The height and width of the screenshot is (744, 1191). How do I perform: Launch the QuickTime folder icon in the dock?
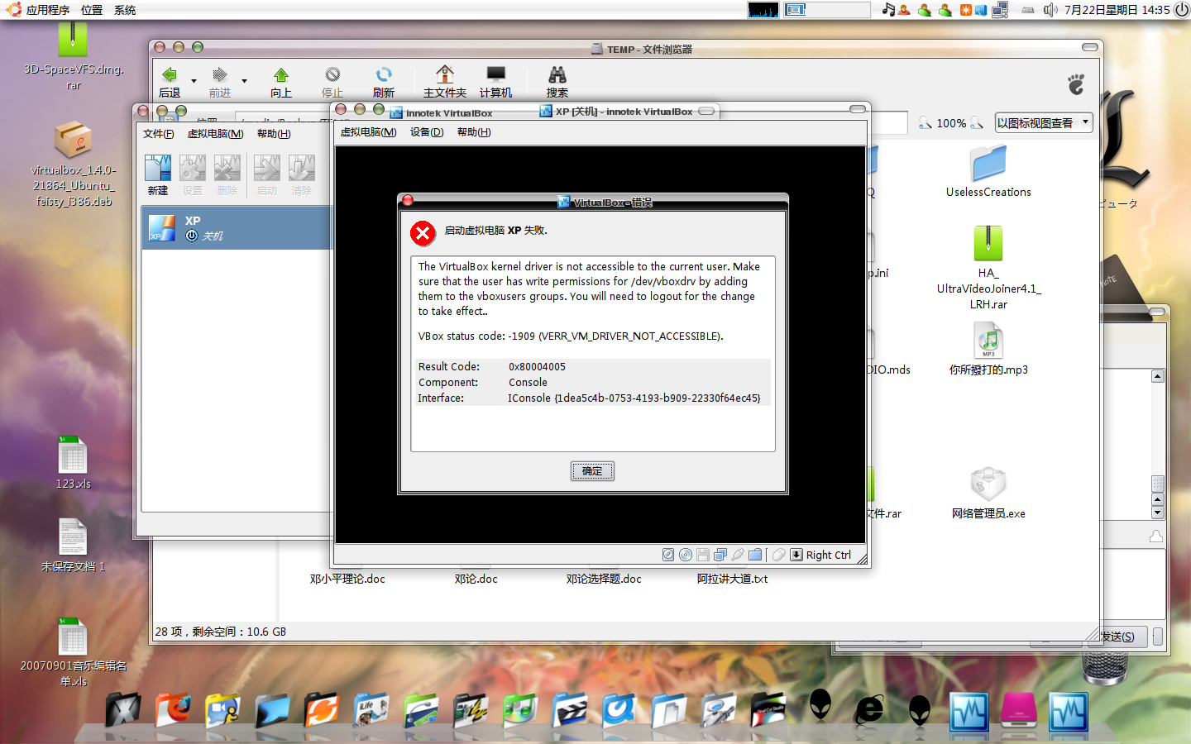pyautogui.click(x=619, y=710)
